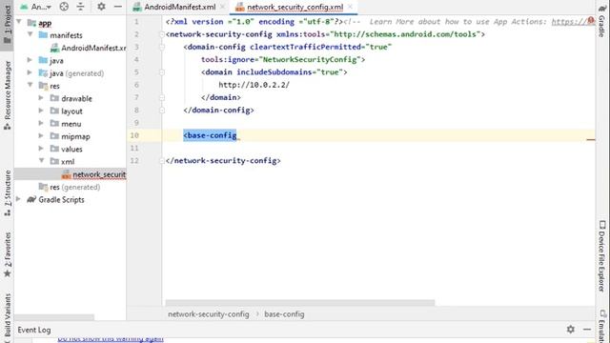This screenshot has width=610, height=343.
Task: Click the mipmap folder icon
Action: [x=55, y=136]
